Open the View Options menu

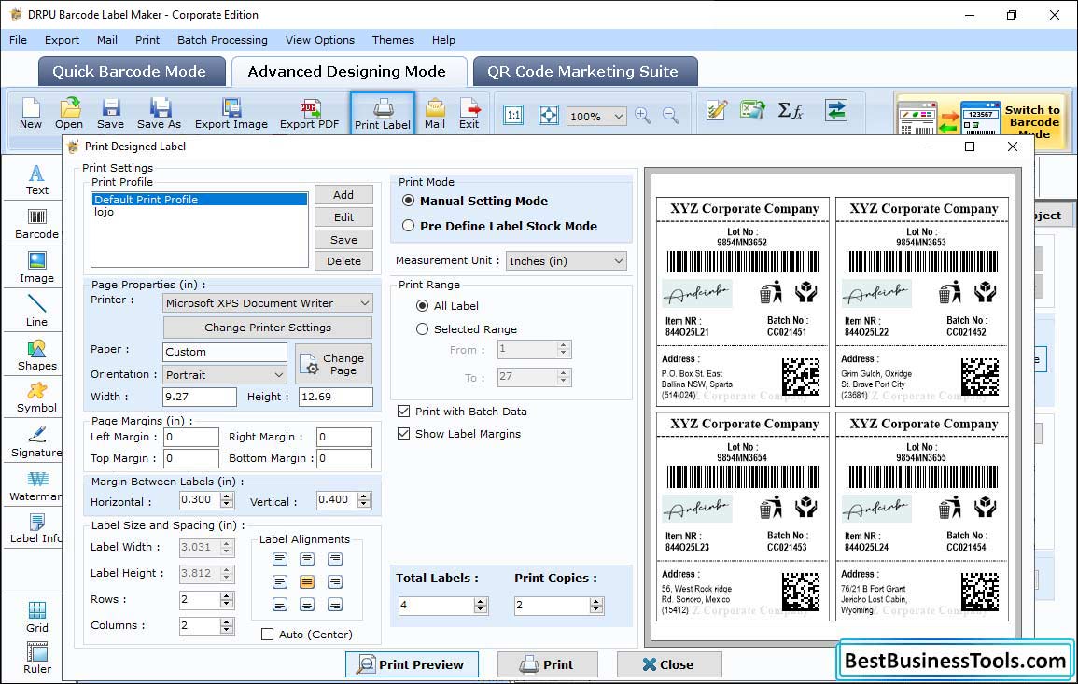pos(320,40)
